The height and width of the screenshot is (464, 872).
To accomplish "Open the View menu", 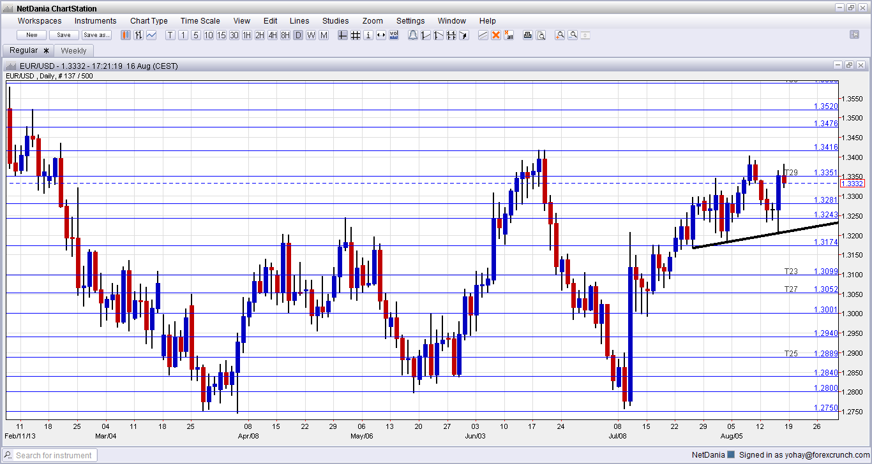I will click(x=242, y=21).
